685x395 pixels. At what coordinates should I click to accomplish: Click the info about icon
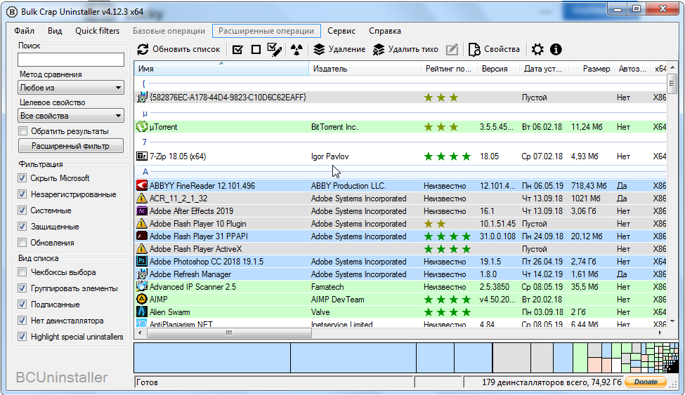tap(556, 49)
